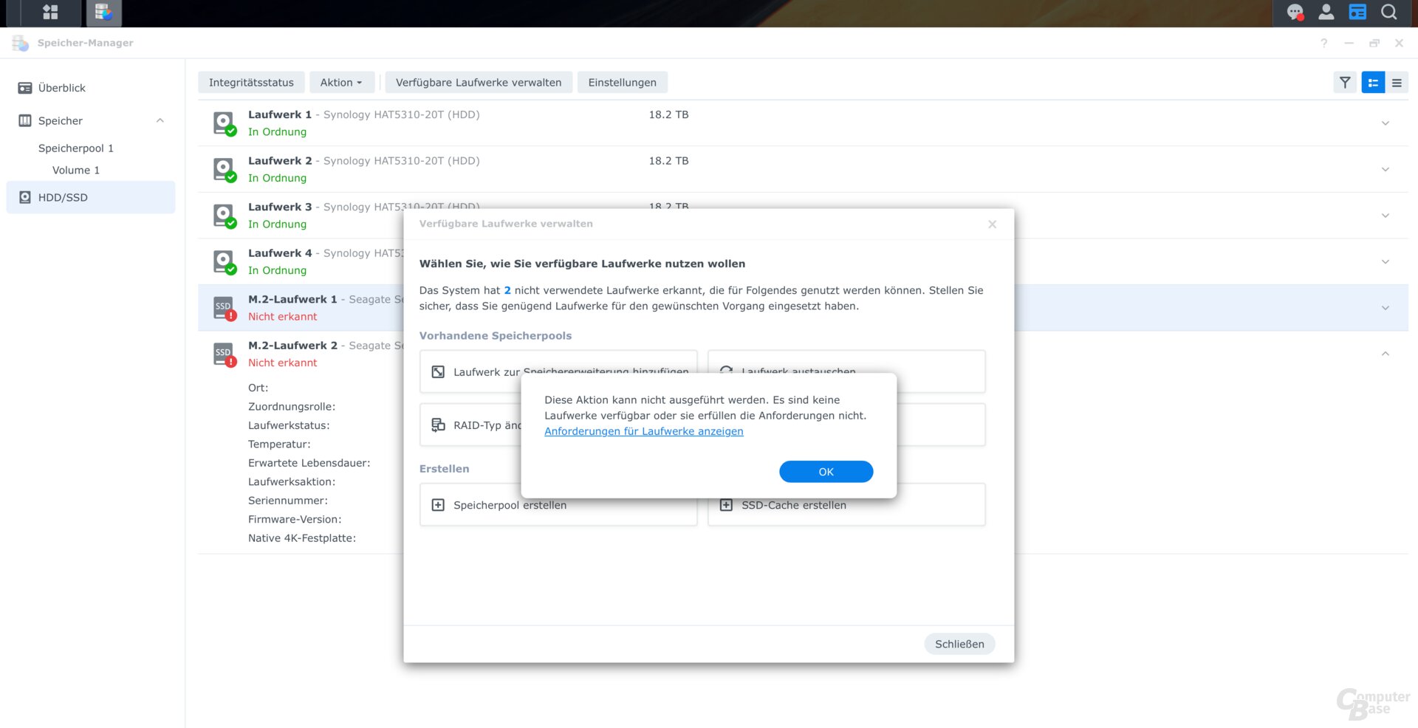
Task: Open the user account icon
Action: point(1326,13)
